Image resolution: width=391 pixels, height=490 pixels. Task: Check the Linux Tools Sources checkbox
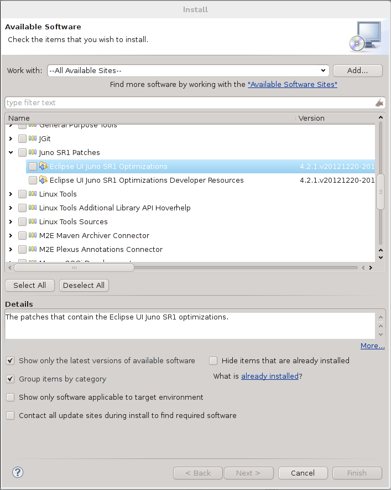(22, 221)
